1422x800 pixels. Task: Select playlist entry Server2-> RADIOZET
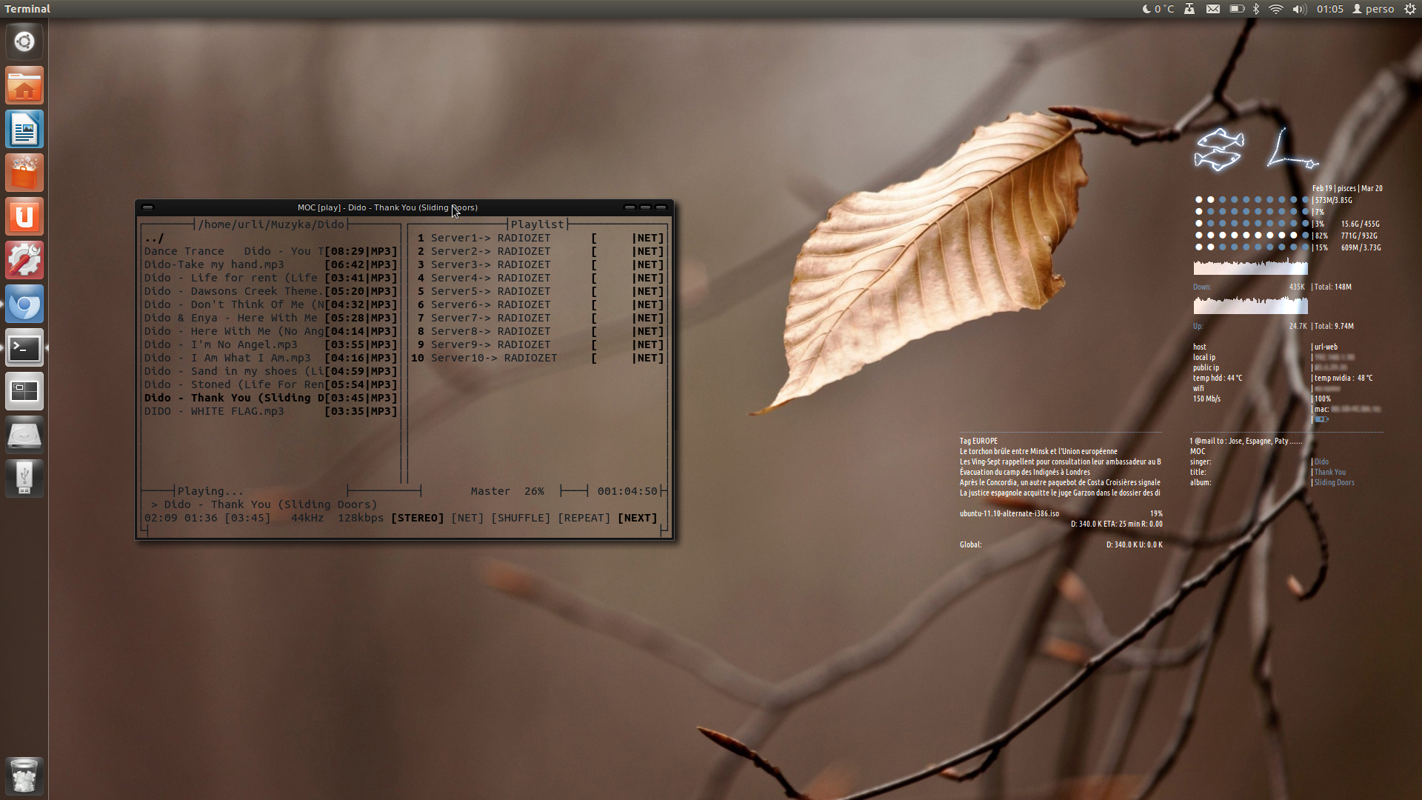538,251
